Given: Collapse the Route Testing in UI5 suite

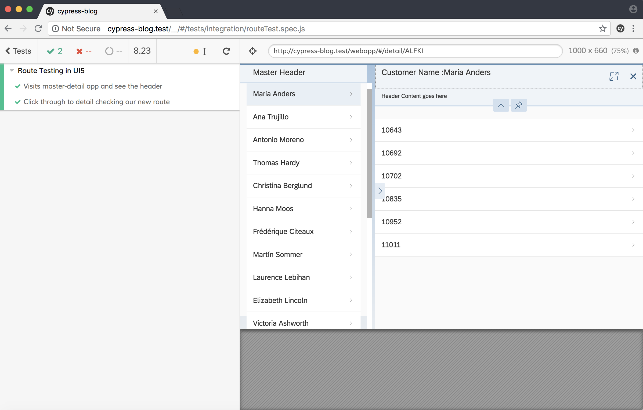Looking at the screenshot, I should (12, 71).
